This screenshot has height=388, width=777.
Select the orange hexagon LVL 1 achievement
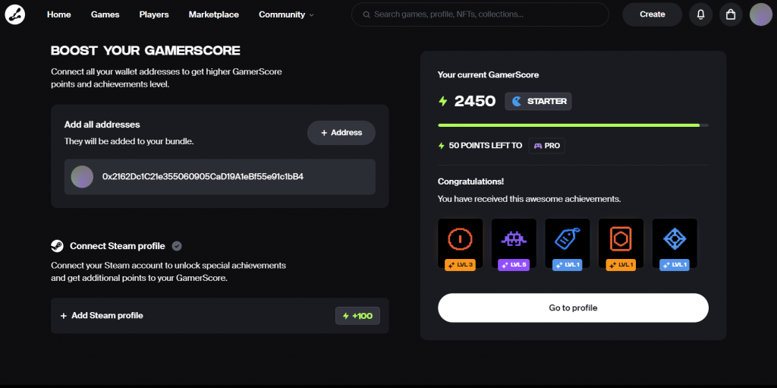coord(621,244)
